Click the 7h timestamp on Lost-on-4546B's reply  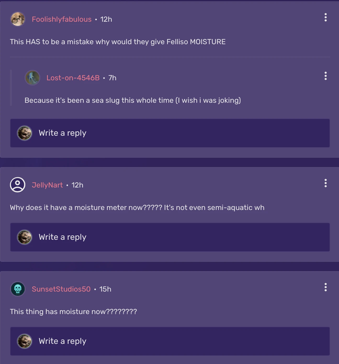112,78
